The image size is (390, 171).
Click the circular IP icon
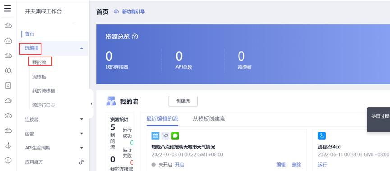(x=8, y=160)
